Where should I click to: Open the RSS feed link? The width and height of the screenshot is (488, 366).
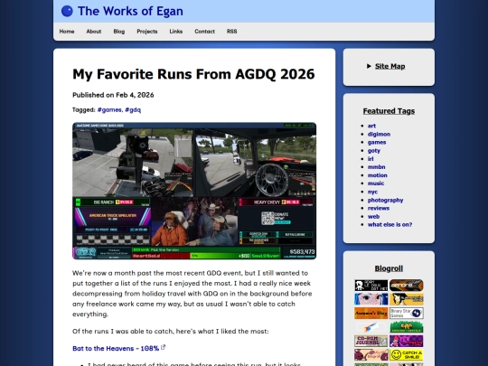(x=232, y=32)
